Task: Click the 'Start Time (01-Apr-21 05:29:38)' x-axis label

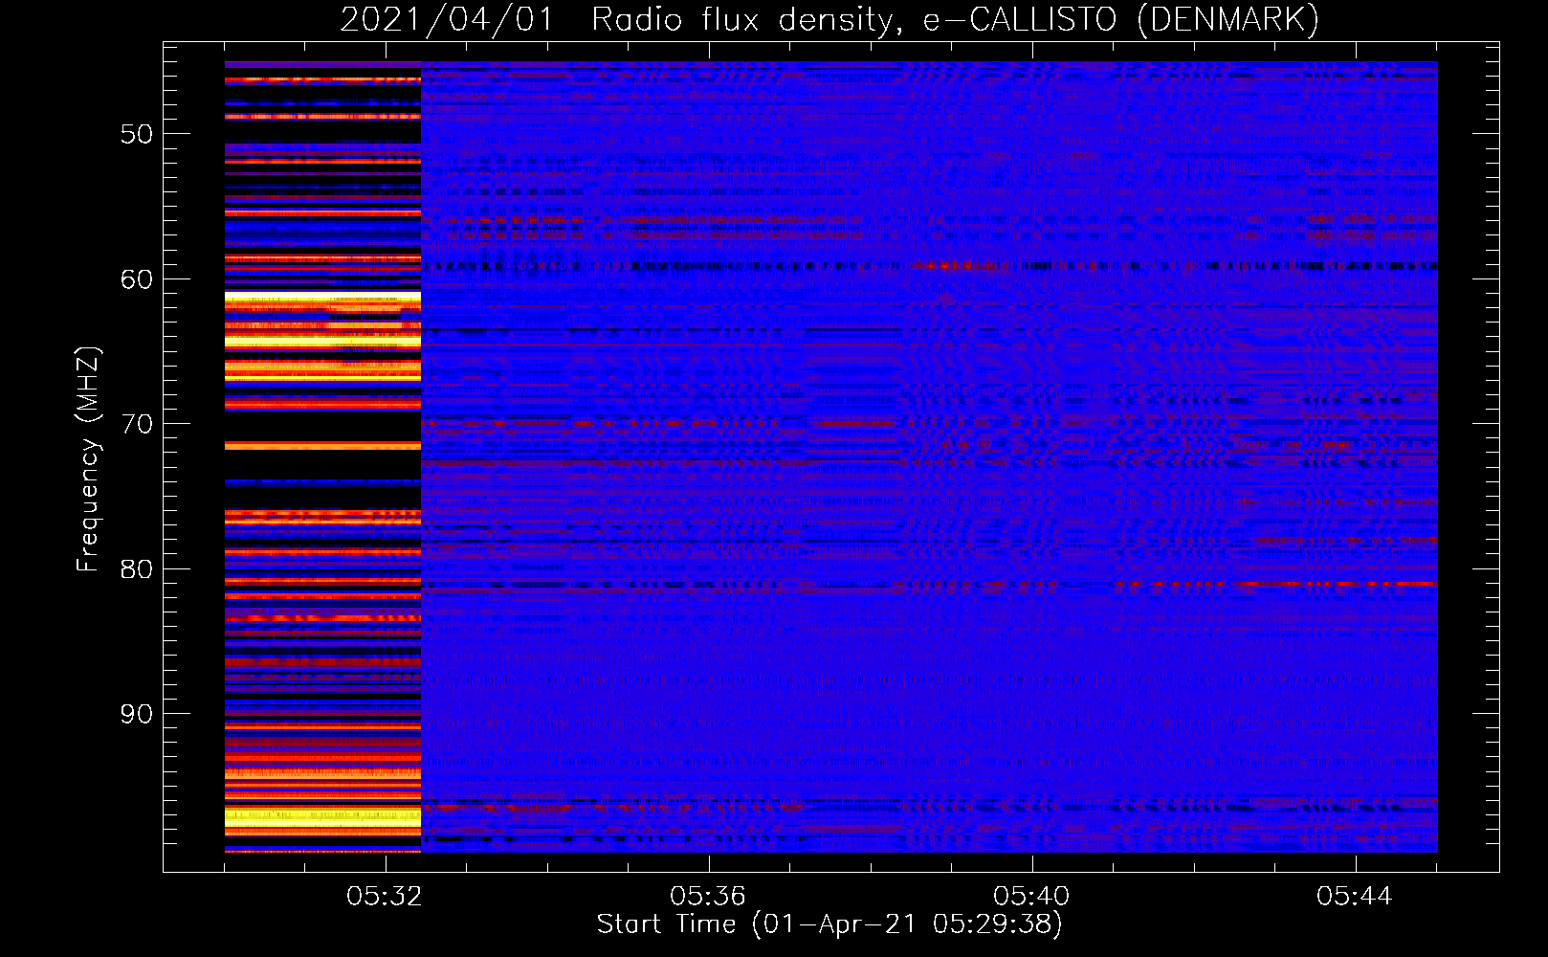Action: coord(829,924)
